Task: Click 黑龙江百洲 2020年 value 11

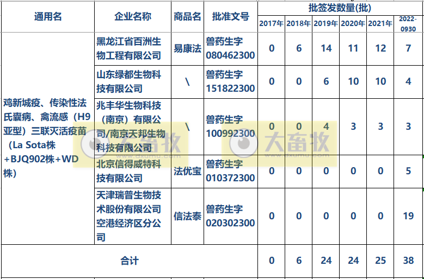Action: click(x=353, y=49)
